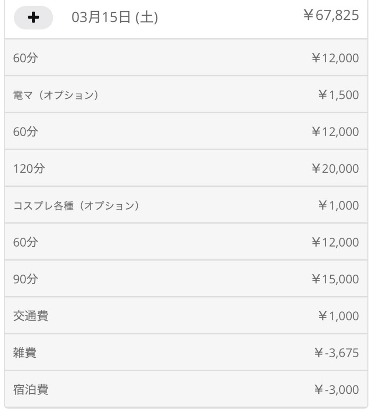This screenshot has width=370, height=409.
Task: Open the 120分 entry
Action: [x=29, y=168]
